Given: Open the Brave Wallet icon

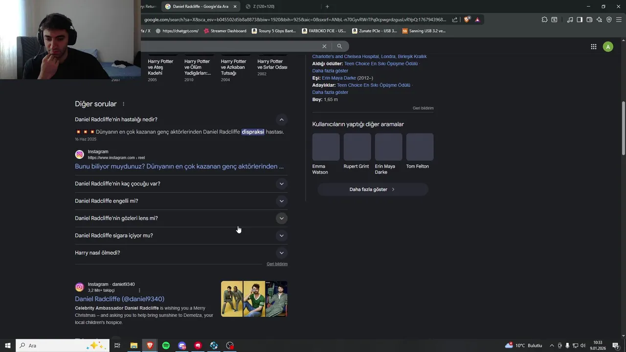Looking at the screenshot, I should tap(589, 20).
